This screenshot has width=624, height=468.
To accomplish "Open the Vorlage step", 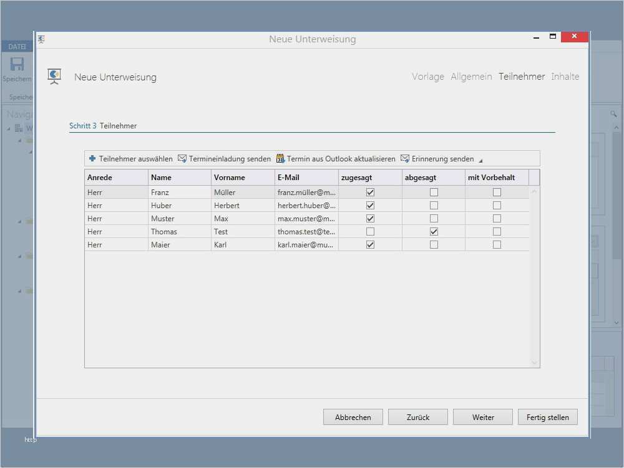I will coord(428,77).
